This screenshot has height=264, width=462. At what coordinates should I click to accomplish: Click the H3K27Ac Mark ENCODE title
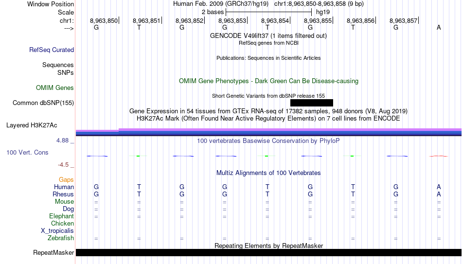coord(268,119)
